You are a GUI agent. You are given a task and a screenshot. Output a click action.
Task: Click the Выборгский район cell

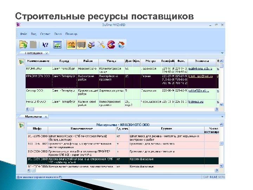tap(88, 81)
